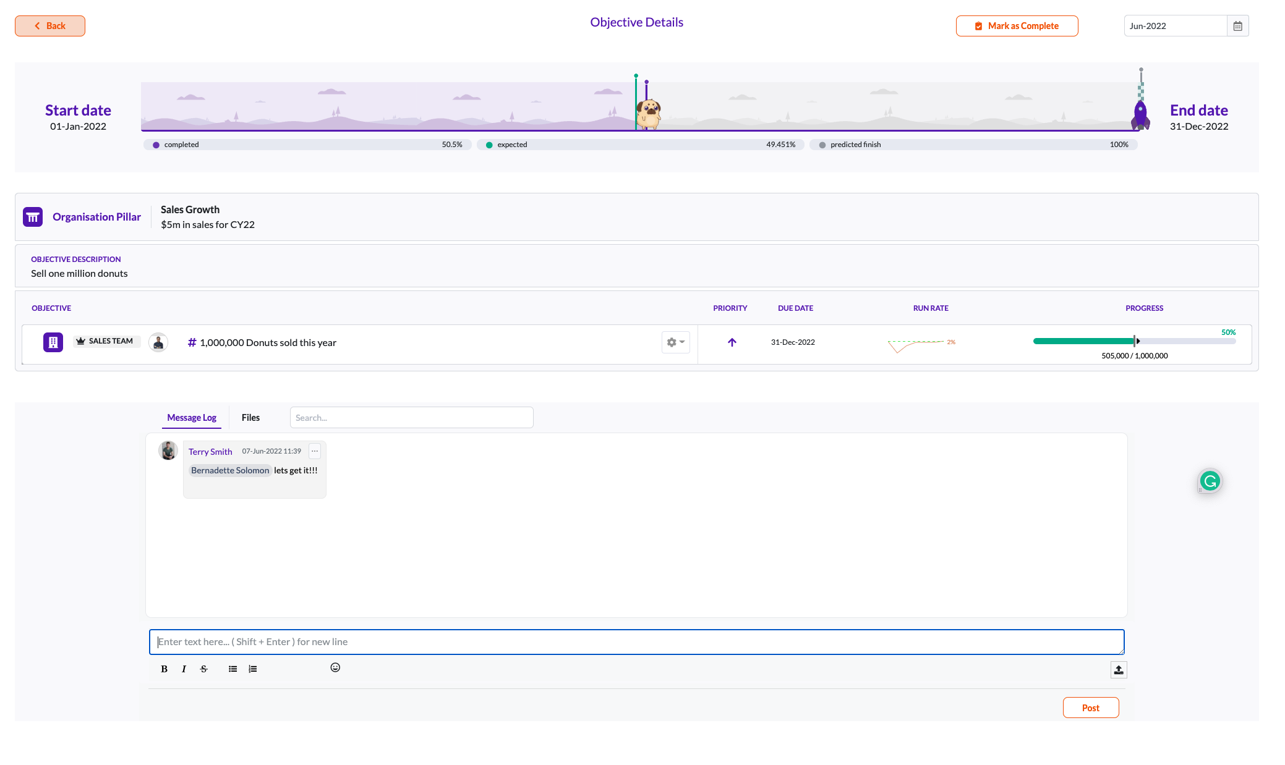
Task: Click the End date 31-Dec-2022 label
Action: coord(1199,117)
